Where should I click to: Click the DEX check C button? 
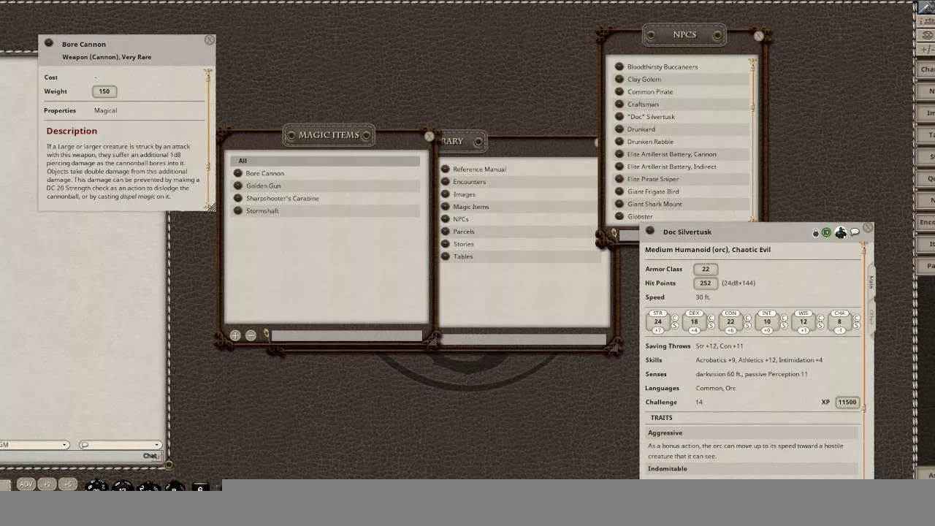[711, 318]
